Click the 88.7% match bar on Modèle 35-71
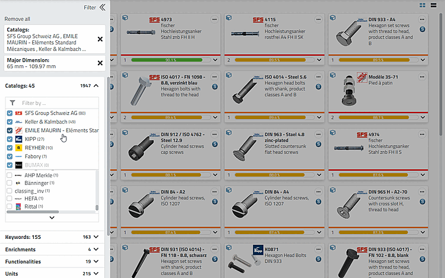This screenshot has width=445, height=278. click(x=379, y=117)
